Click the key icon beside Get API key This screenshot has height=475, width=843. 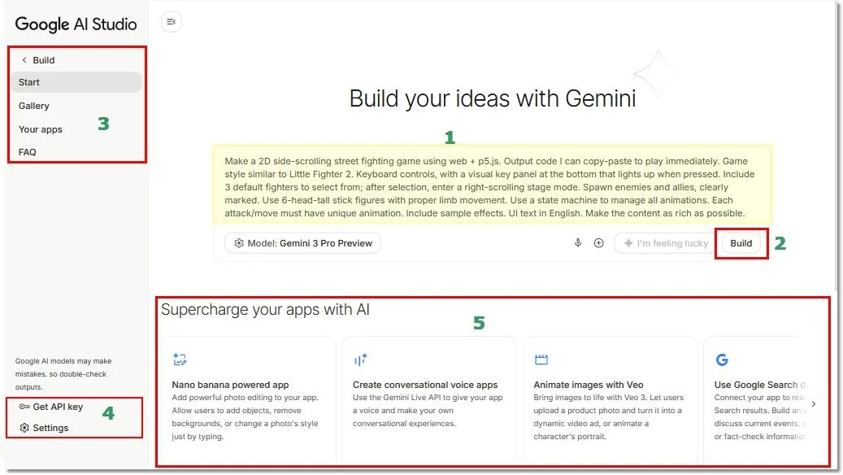pyautogui.click(x=24, y=407)
